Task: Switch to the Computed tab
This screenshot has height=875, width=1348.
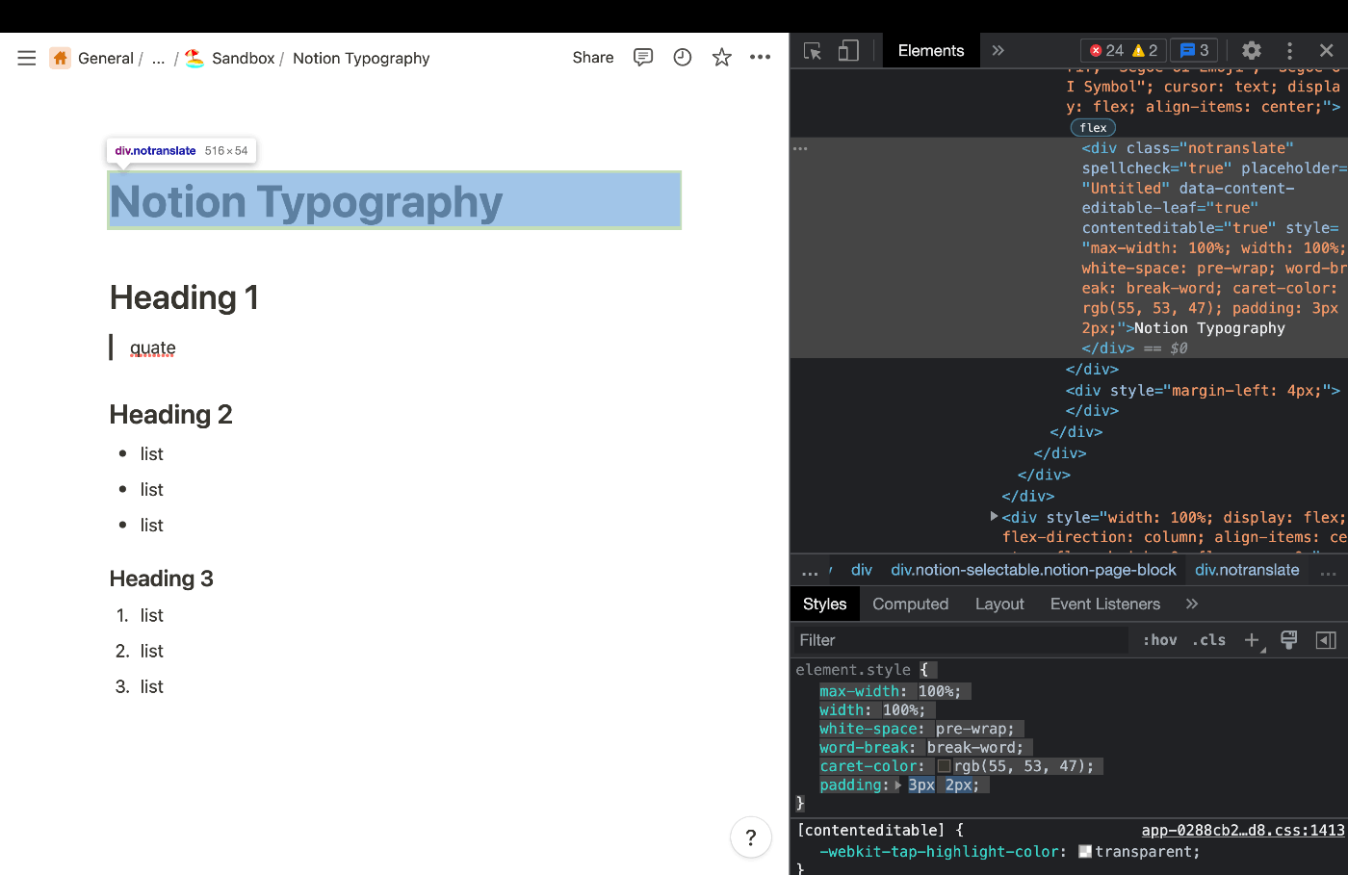Action: [x=911, y=604]
